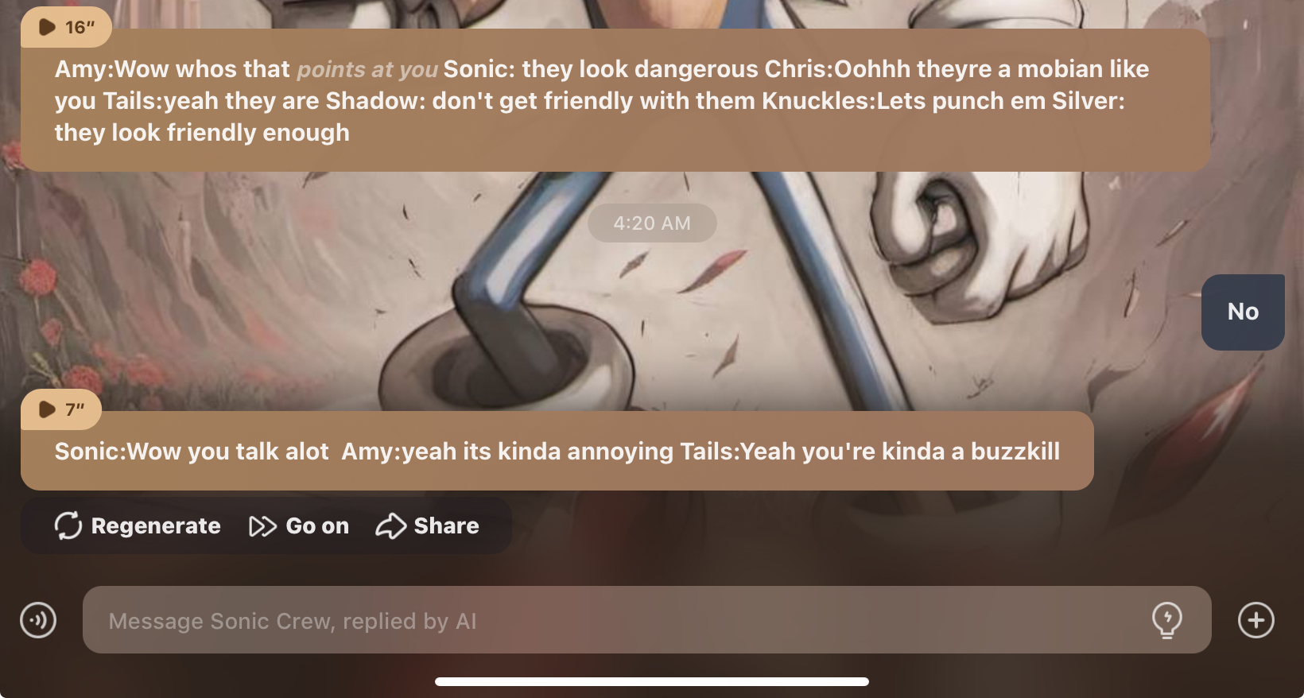Screen dimensions: 1304x698
Task: Tap the lightbulb suggestion icon
Action: [1167, 620]
